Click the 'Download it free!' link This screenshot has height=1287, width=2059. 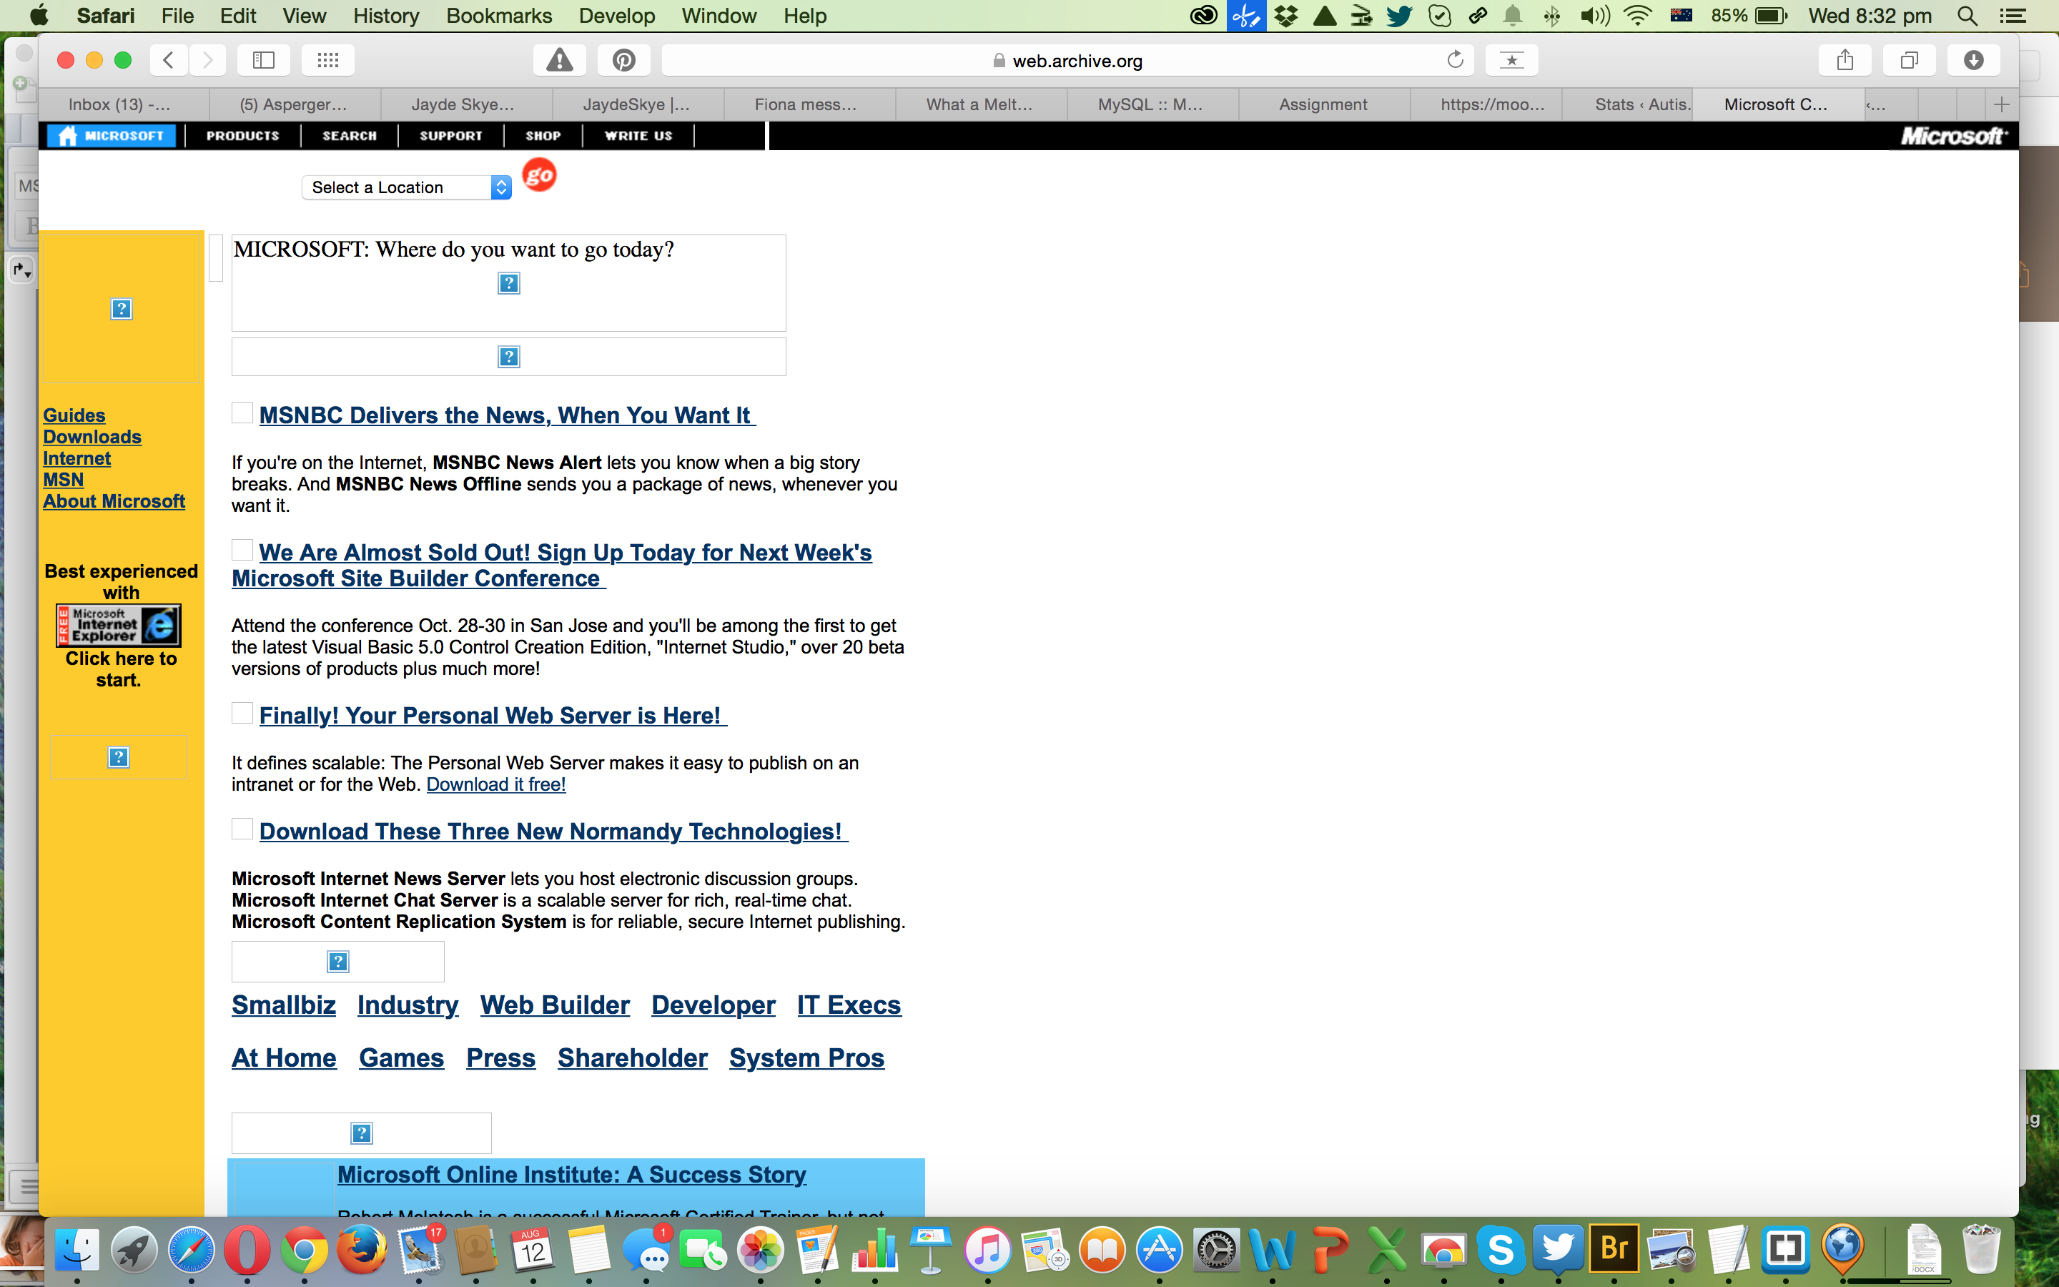pyautogui.click(x=496, y=784)
